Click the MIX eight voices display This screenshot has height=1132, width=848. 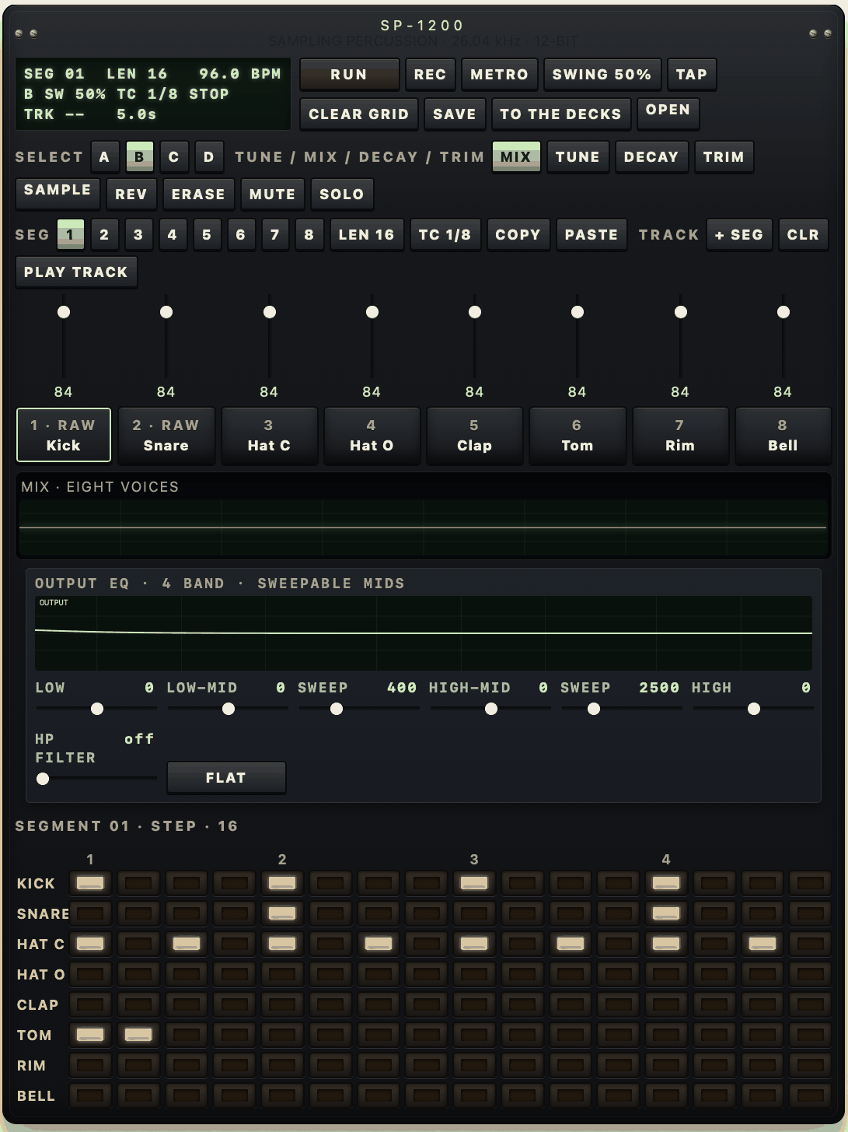coord(424,527)
